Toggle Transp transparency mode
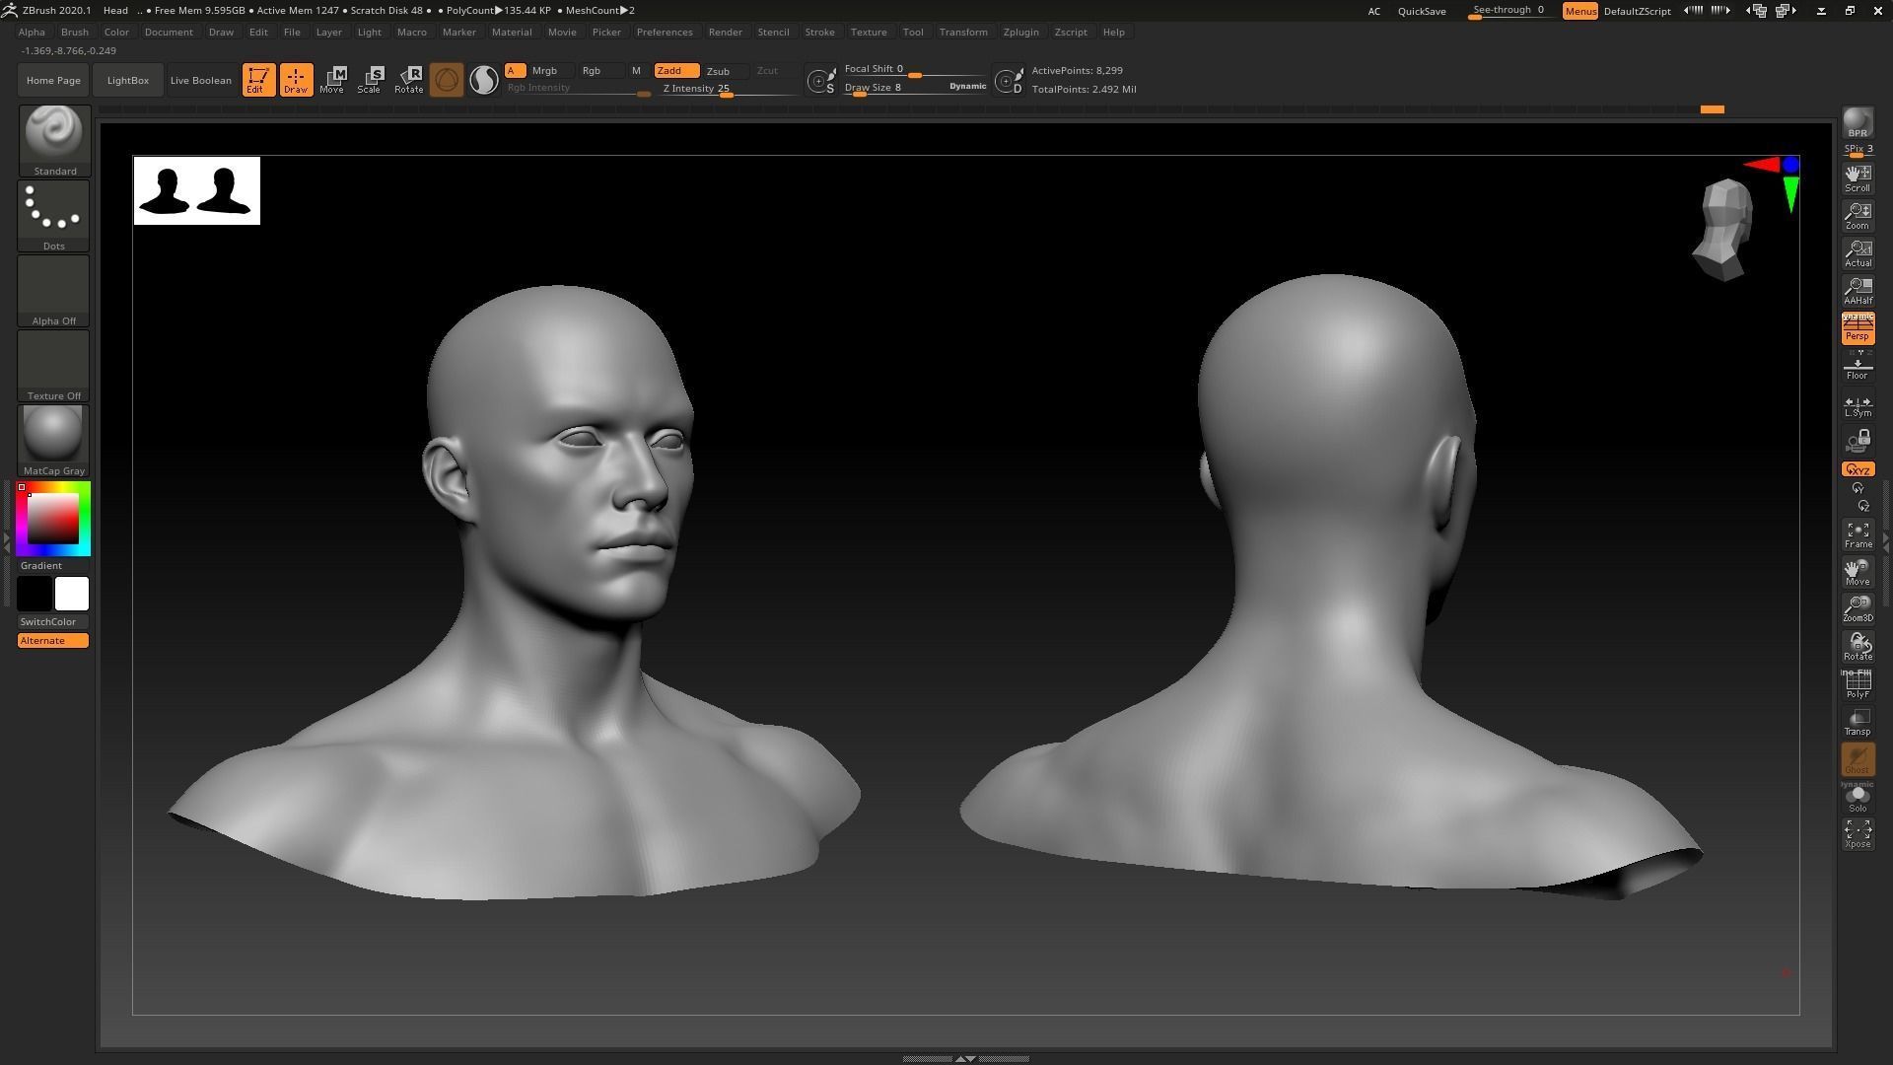This screenshot has width=1893, height=1065. click(1858, 722)
